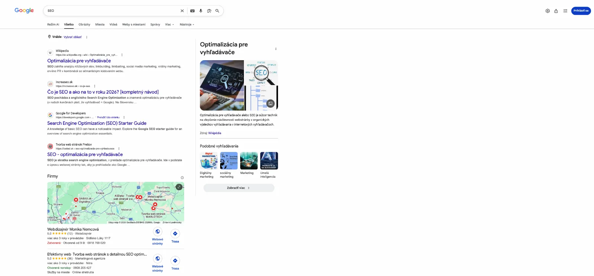
Task: Expand the map with fullscreen icon
Action: click(x=179, y=187)
